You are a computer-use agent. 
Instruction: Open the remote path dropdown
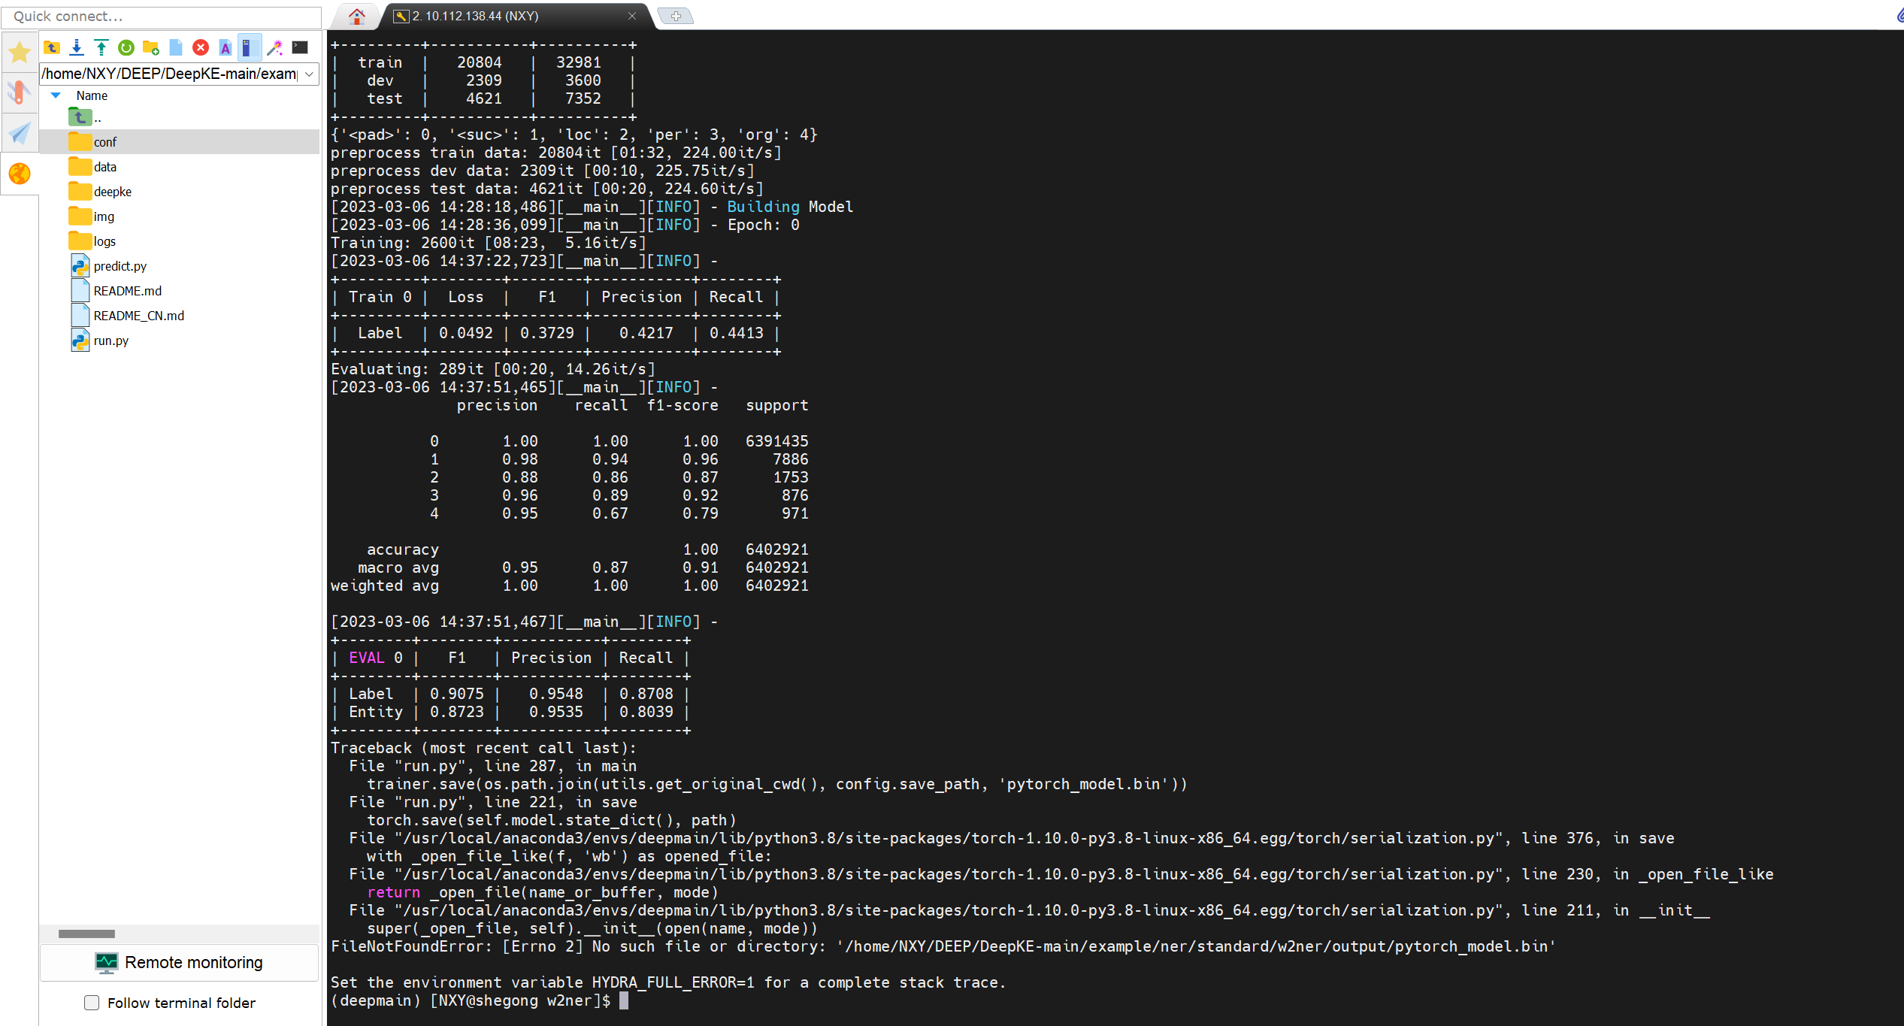point(309,74)
